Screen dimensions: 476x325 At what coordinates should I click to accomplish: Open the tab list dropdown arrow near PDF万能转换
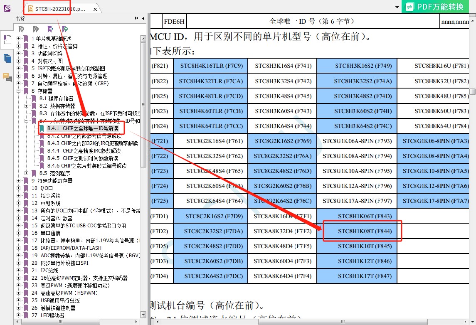coord(397,7)
